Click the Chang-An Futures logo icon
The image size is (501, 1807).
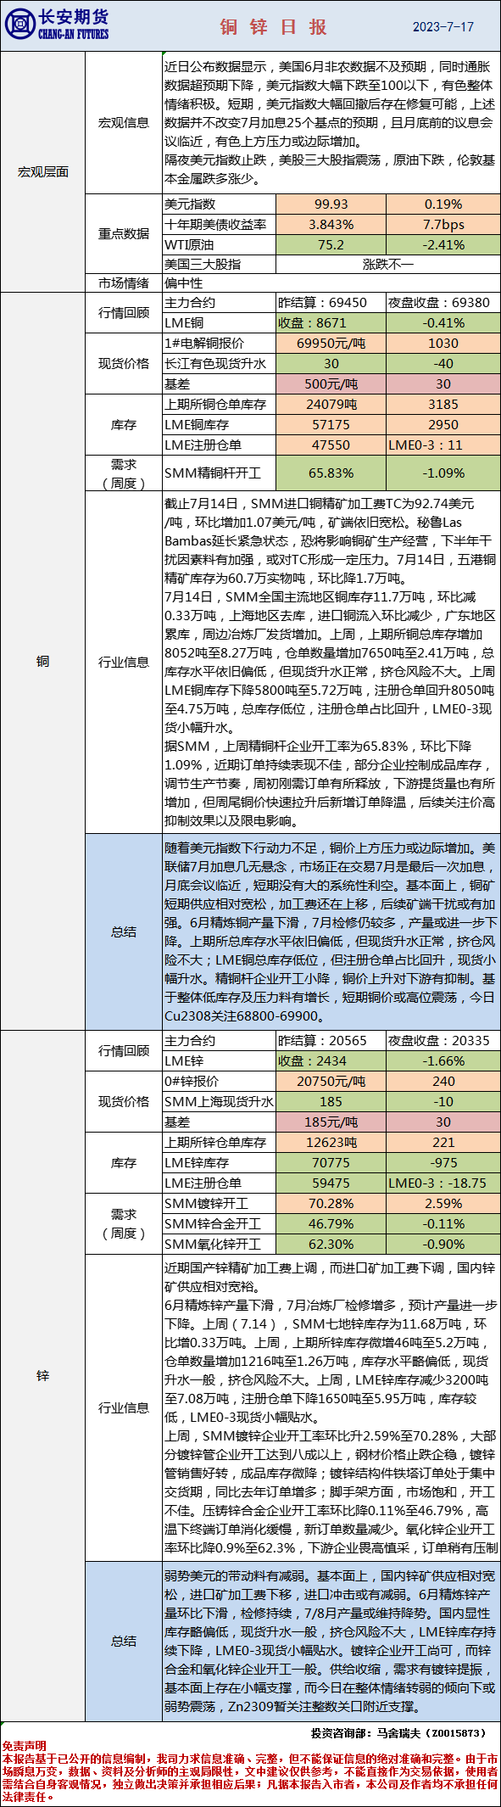19,25
